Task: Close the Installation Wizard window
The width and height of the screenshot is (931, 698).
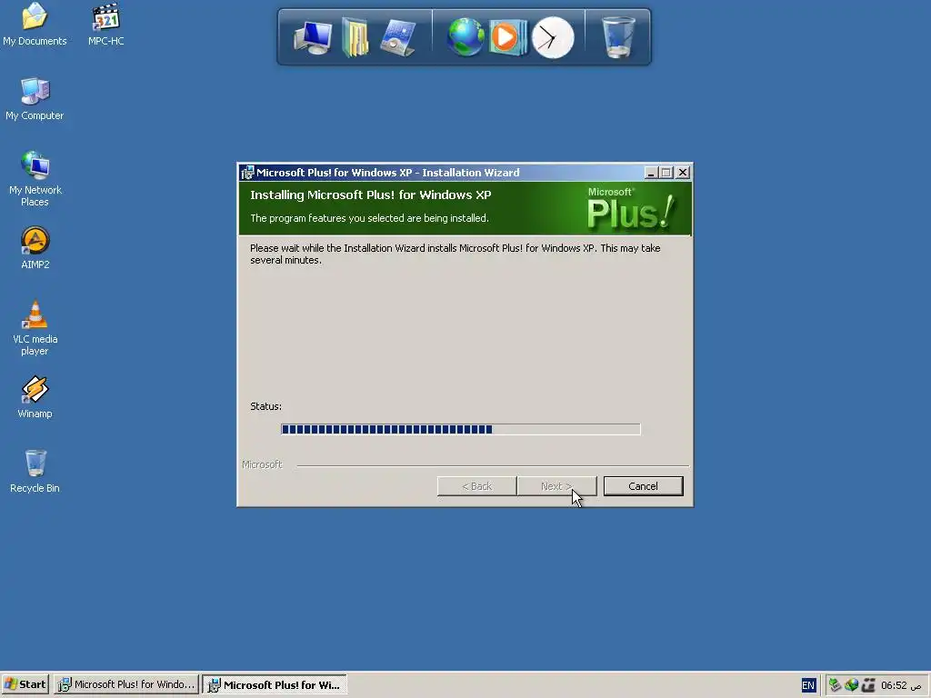Action: 684,173
